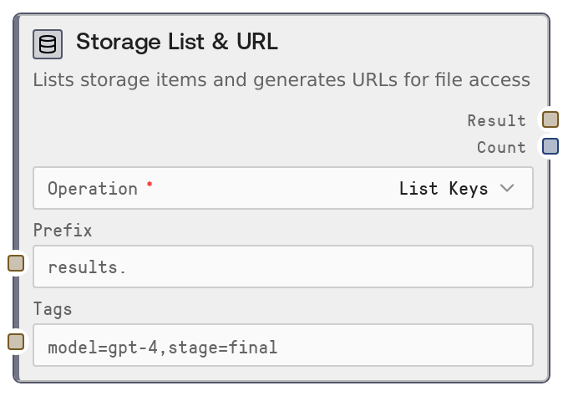
Task: Focus the Tags field with model=gpt-4,stage=final
Action: pyautogui.click(x=282, y=345)
